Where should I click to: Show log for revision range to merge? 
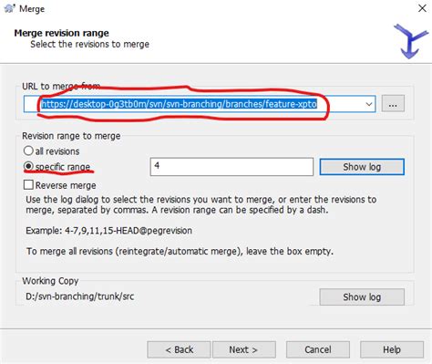pos(362,167)
